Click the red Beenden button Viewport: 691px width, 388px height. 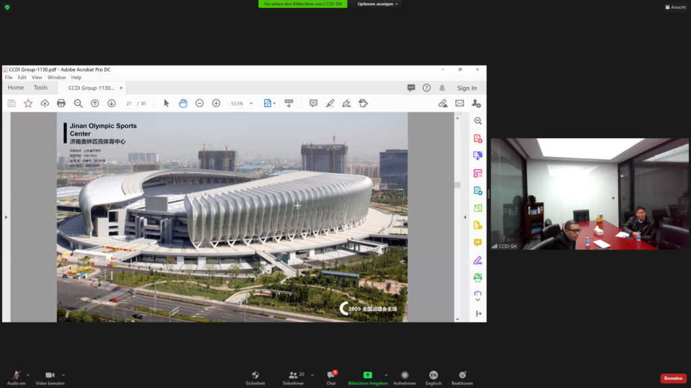[673, 379]
